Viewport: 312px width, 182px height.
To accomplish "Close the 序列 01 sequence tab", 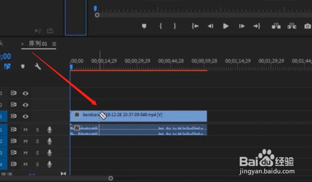I will click(x=22, y=44).
